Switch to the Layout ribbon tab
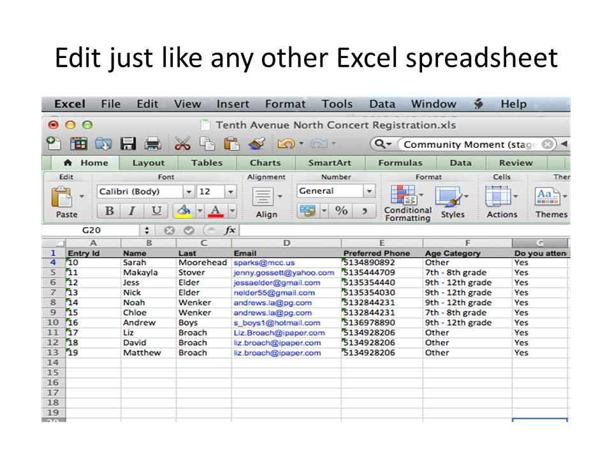Image resolution: width=612 pixels, height=459 pixels. (x=149, y=163)
